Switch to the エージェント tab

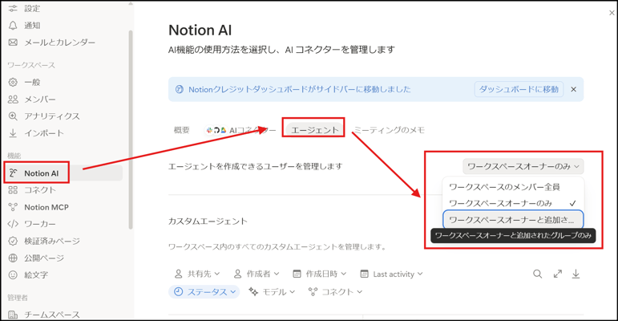click(x=314, y=130)
